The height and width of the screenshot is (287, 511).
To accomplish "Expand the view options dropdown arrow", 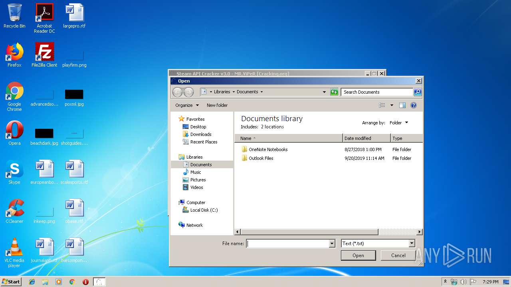I will tap(392, 105).
